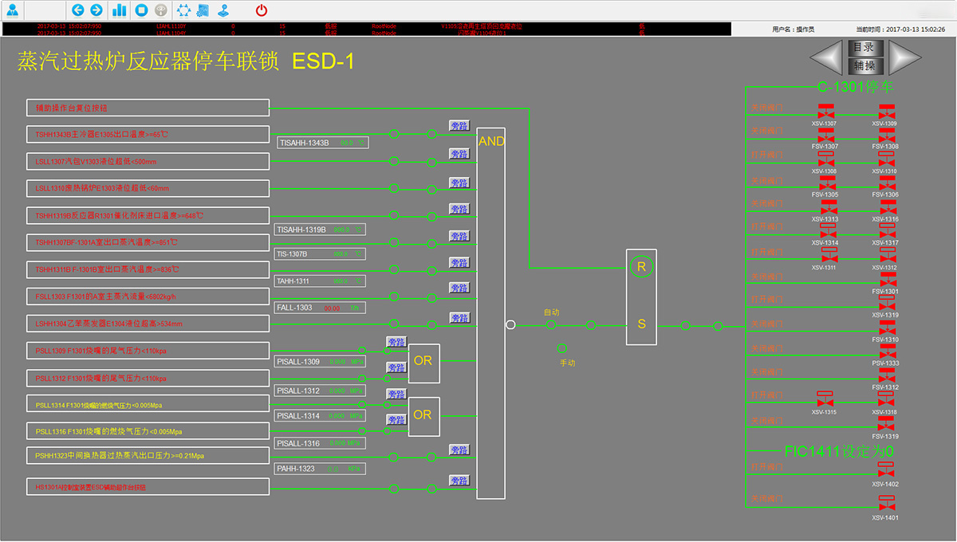Click the 辅助操作台复位按钮 reset box
The height and width of the screenshot is (542, 957).
(148, 108)
